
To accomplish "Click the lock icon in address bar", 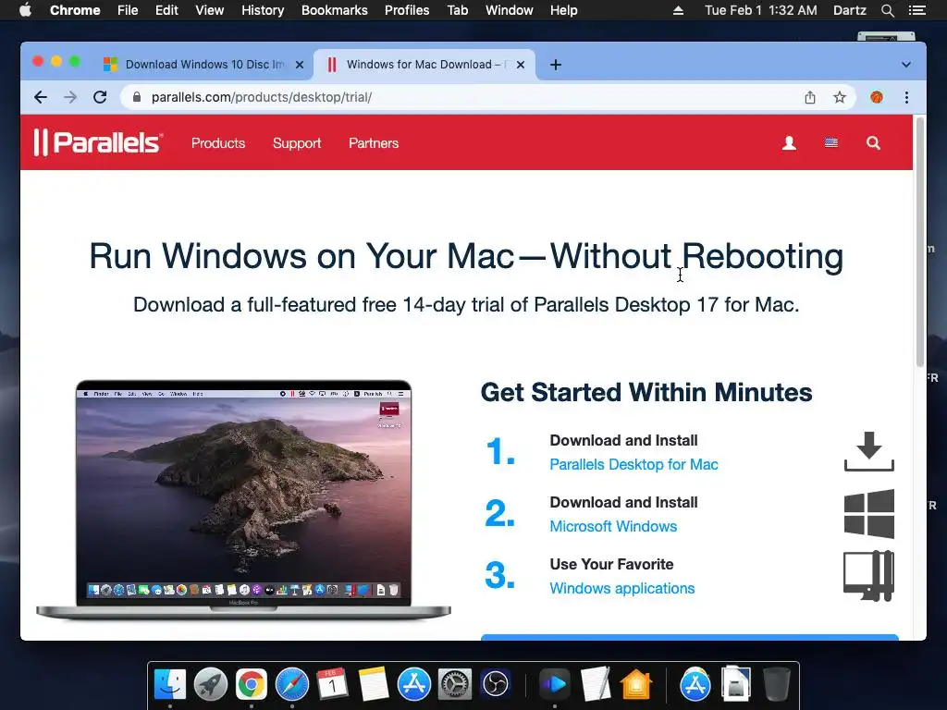I will pos(137,97).
